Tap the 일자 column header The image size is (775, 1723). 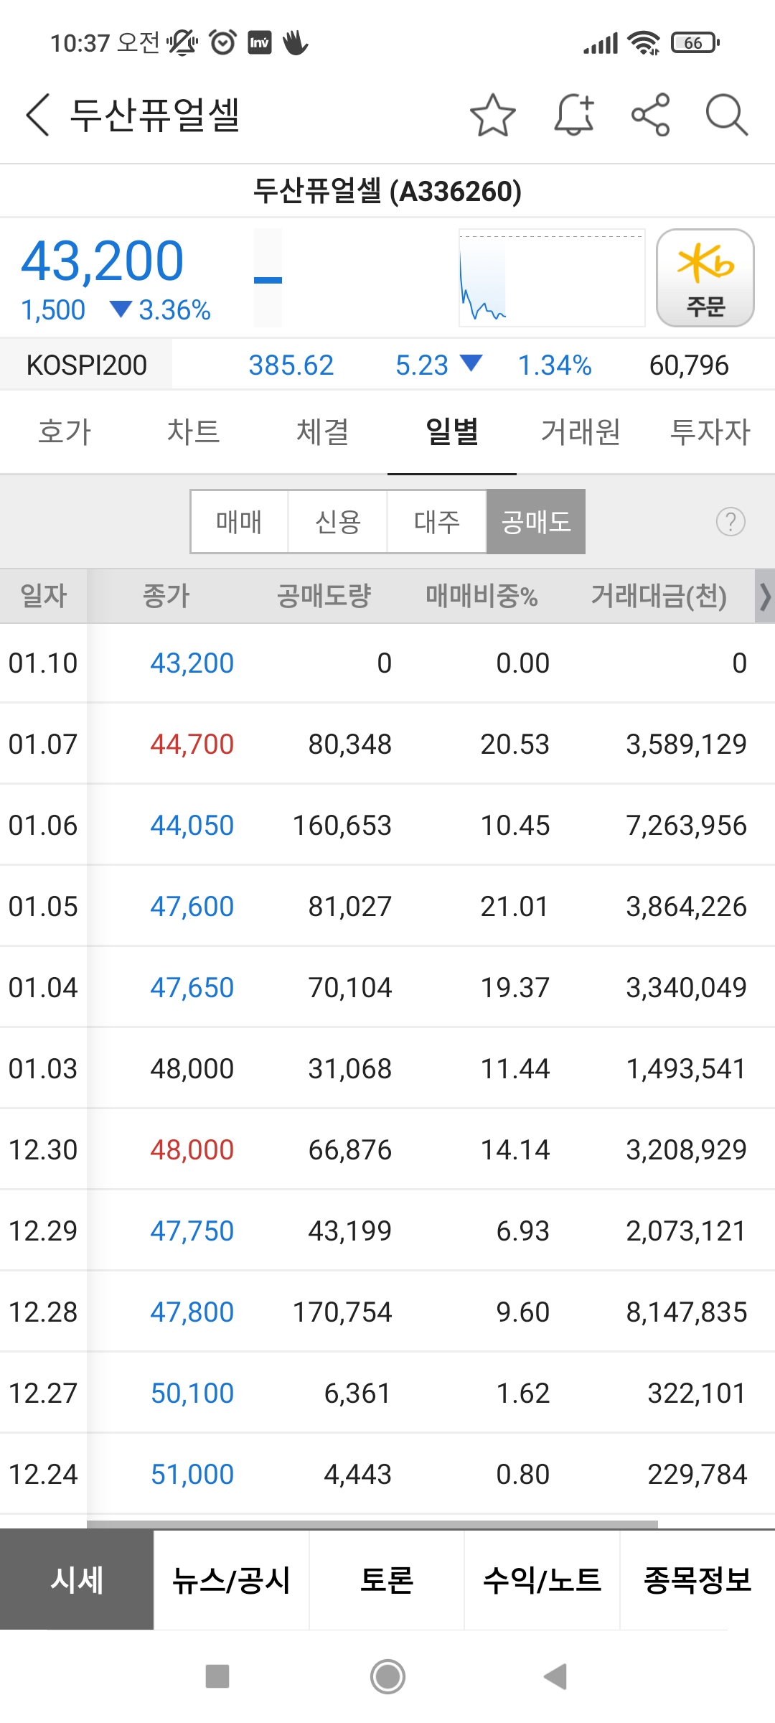tap(44, 596)
